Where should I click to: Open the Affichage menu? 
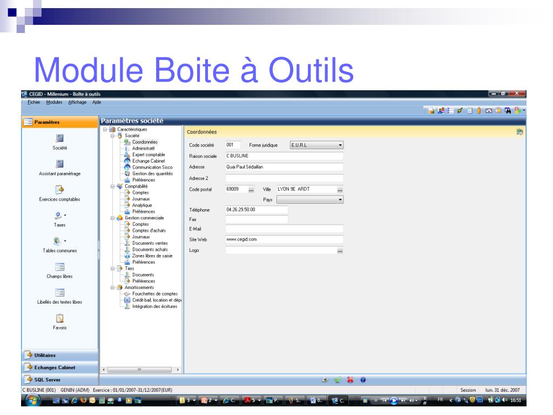tap(77, 102)
